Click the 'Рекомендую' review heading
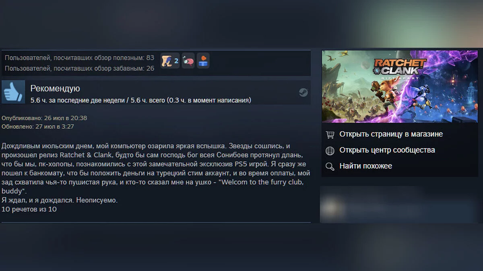 55,88
